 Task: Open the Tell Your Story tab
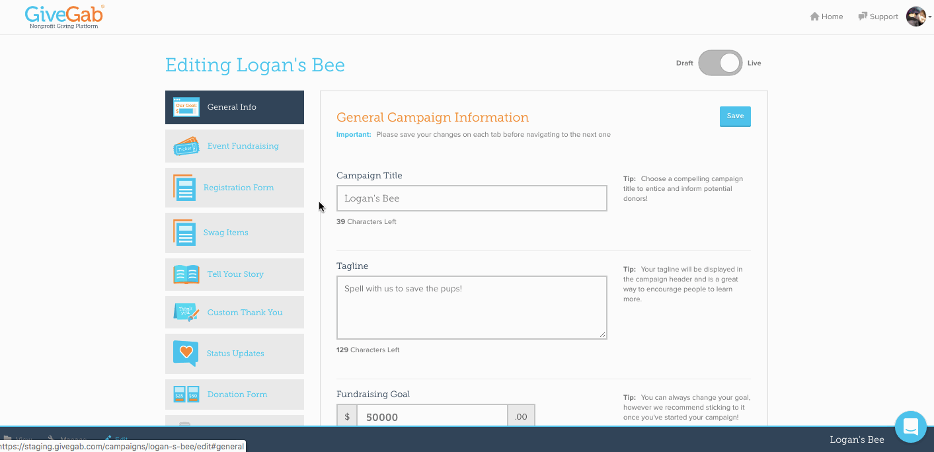tap(235, 274)
